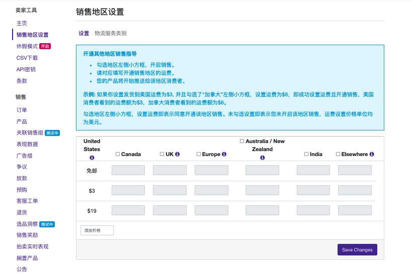Open the 物流服务类别 tab

click(111, 33)
